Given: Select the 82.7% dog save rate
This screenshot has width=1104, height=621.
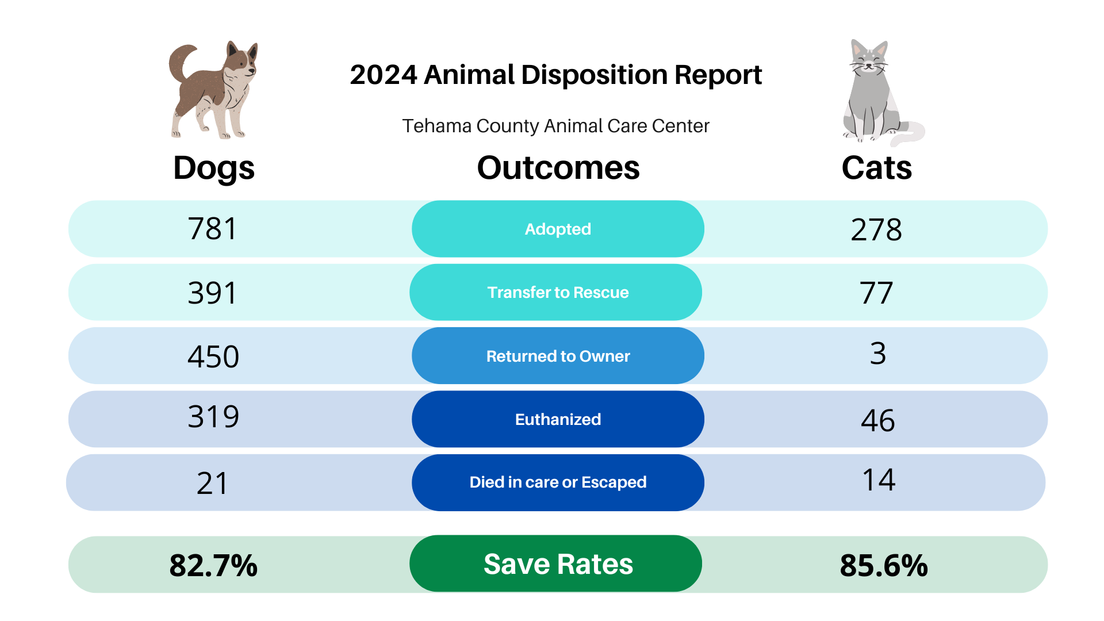Looking at the screenshot, I should tap(213, 565).
